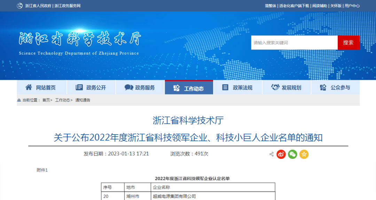Click the Zhejiang government logo icon
The image size is (376, 200).
(19, 6)
